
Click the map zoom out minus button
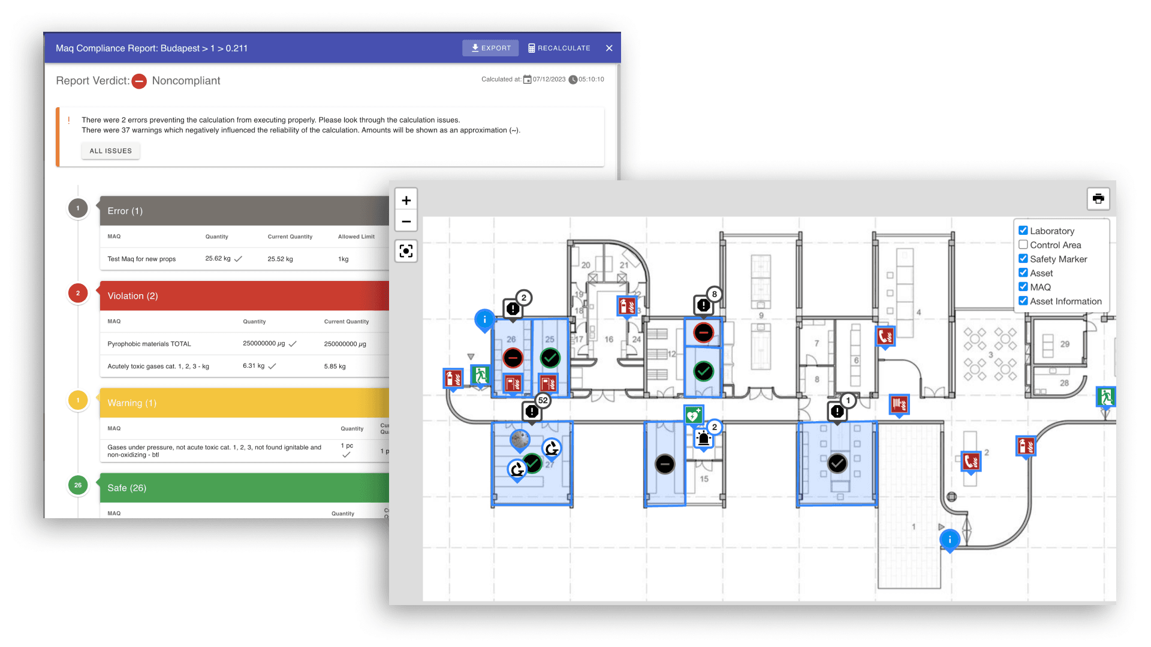pyautogui.click(x=406, y=222)
